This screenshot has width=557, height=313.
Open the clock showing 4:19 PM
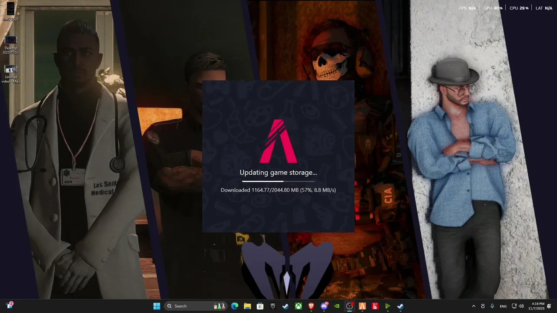pos(536,306)
